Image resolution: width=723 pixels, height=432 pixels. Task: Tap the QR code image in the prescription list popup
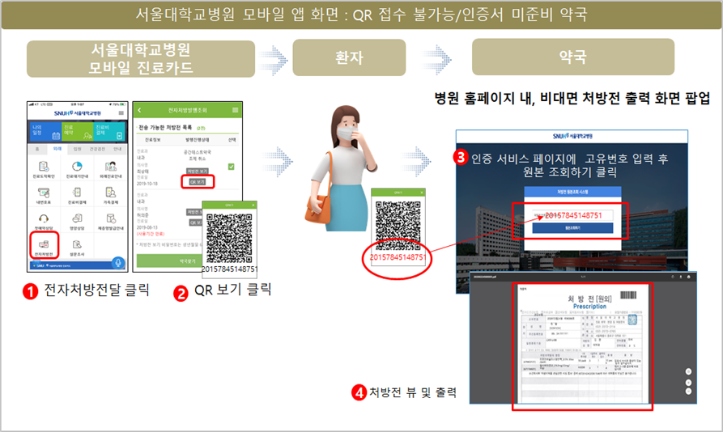[229, 238]
